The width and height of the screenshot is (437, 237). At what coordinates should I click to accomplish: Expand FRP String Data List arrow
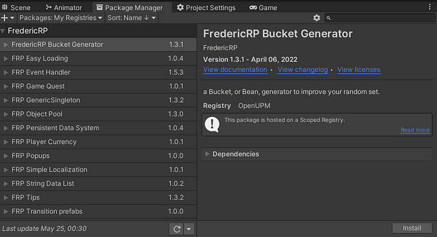tap(6, 184)
